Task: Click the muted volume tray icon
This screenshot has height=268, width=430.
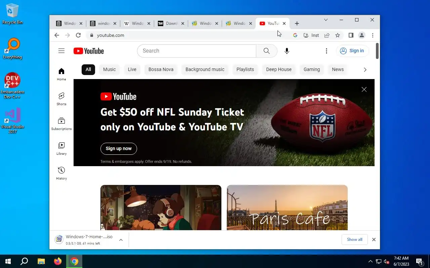Action: click(386, 261)
